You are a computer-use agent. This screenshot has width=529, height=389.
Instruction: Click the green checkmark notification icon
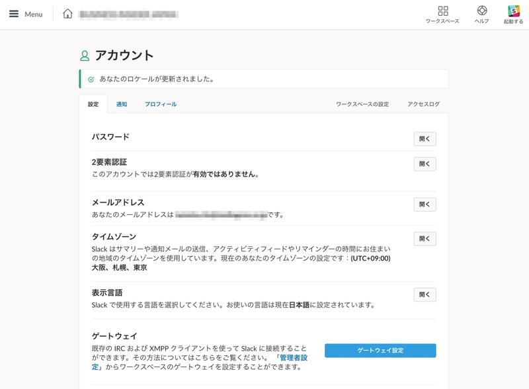click(x=91, y=79)
